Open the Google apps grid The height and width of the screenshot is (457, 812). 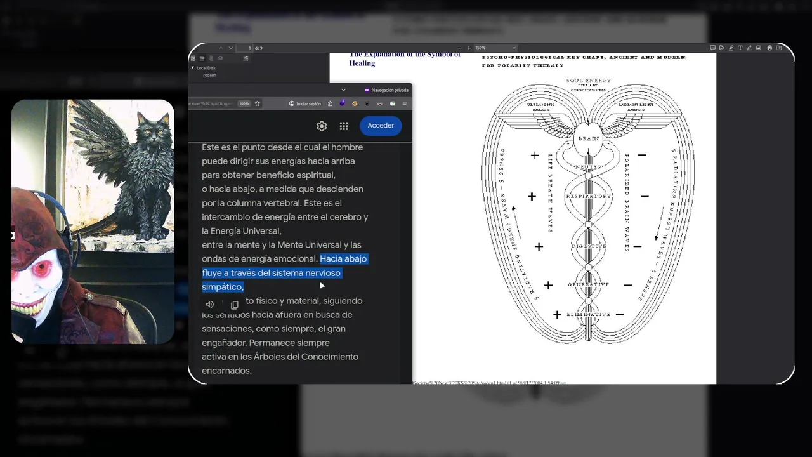(344, 126)
